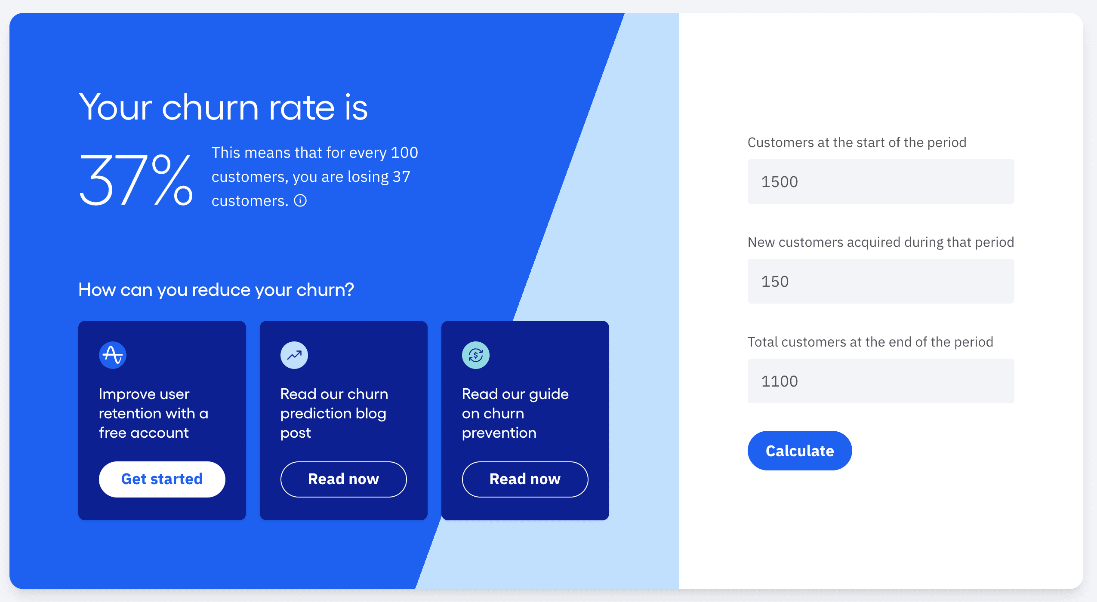Click the "New customers acquired during that period" label

881,242
